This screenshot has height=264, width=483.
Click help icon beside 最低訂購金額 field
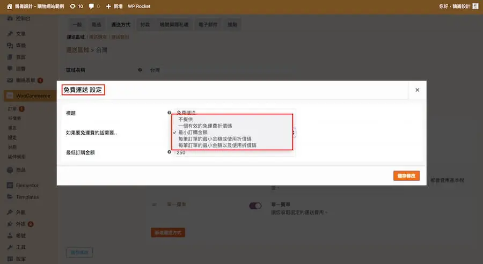point(169,152)
